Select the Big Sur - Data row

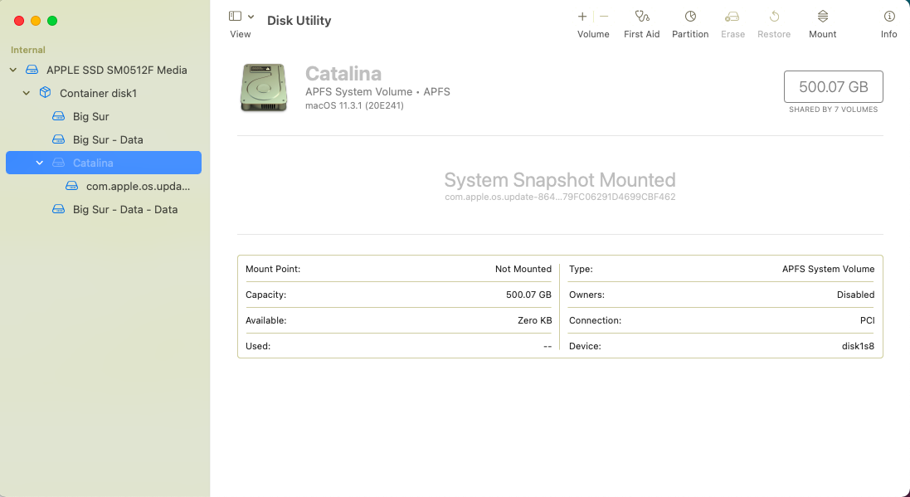104,139
